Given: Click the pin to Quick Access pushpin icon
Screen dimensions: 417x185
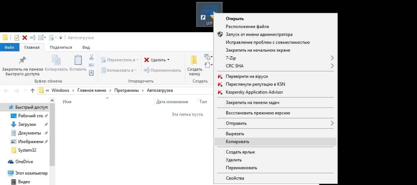Looking at the screenshot, I should pyautogui.click(x=22, y=60).
